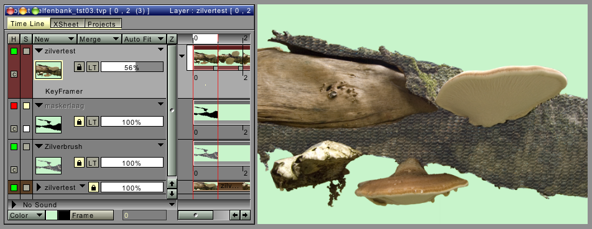Pick the light green color swatch
The height and width of the screenshot is (229, 592).
point(52,215)
